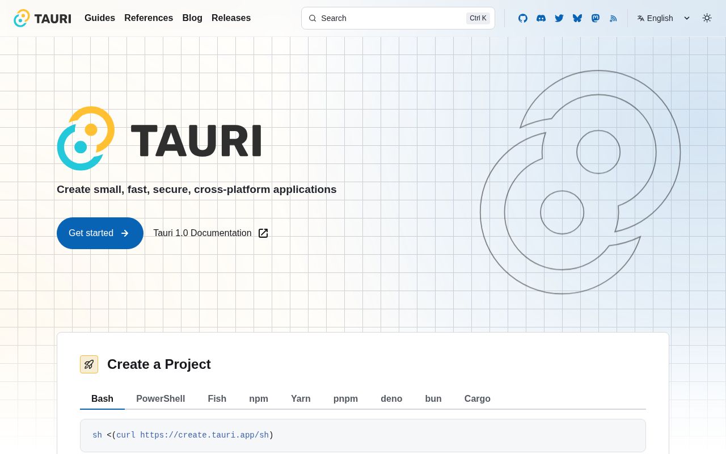Click the external link icon beside documentation

[263, 233]
